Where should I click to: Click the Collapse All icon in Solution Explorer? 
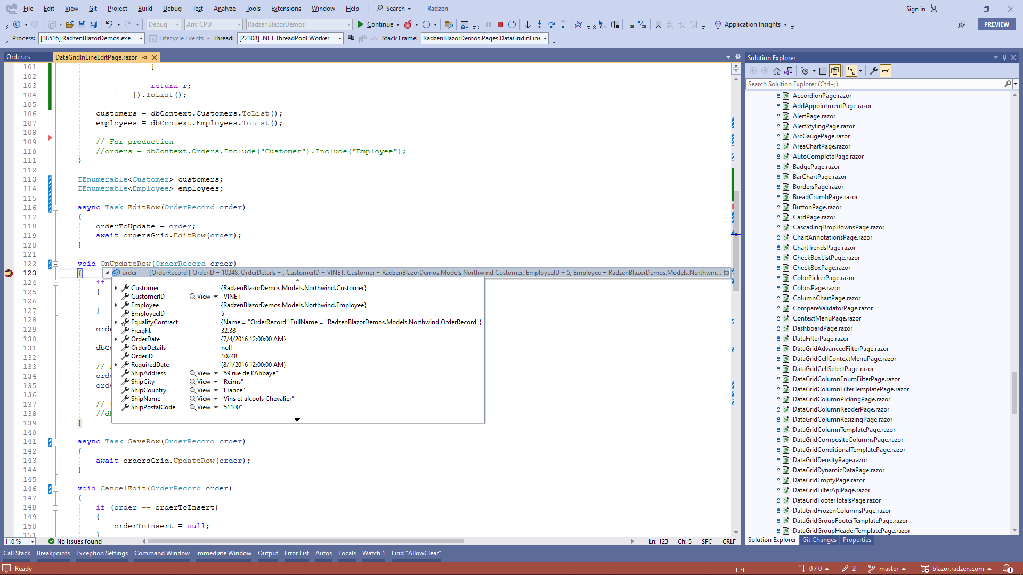pyautogui.click(x=823, y=71)
